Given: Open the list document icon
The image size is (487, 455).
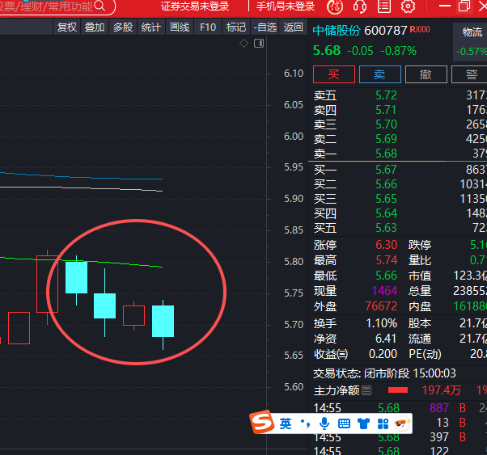Looking at the screenshot, I should click(384, 6).
